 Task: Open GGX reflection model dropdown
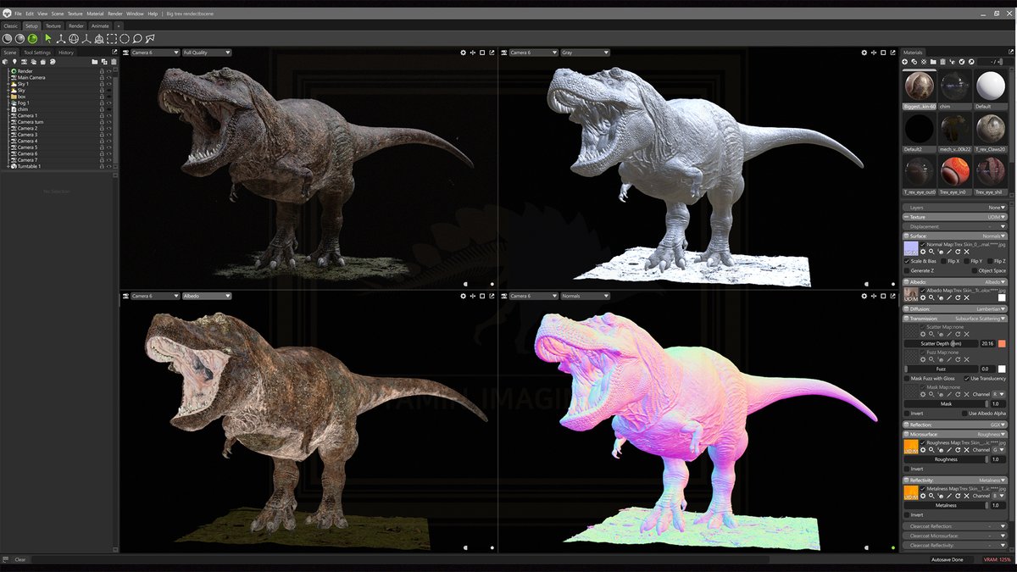[x=997, y=425]
